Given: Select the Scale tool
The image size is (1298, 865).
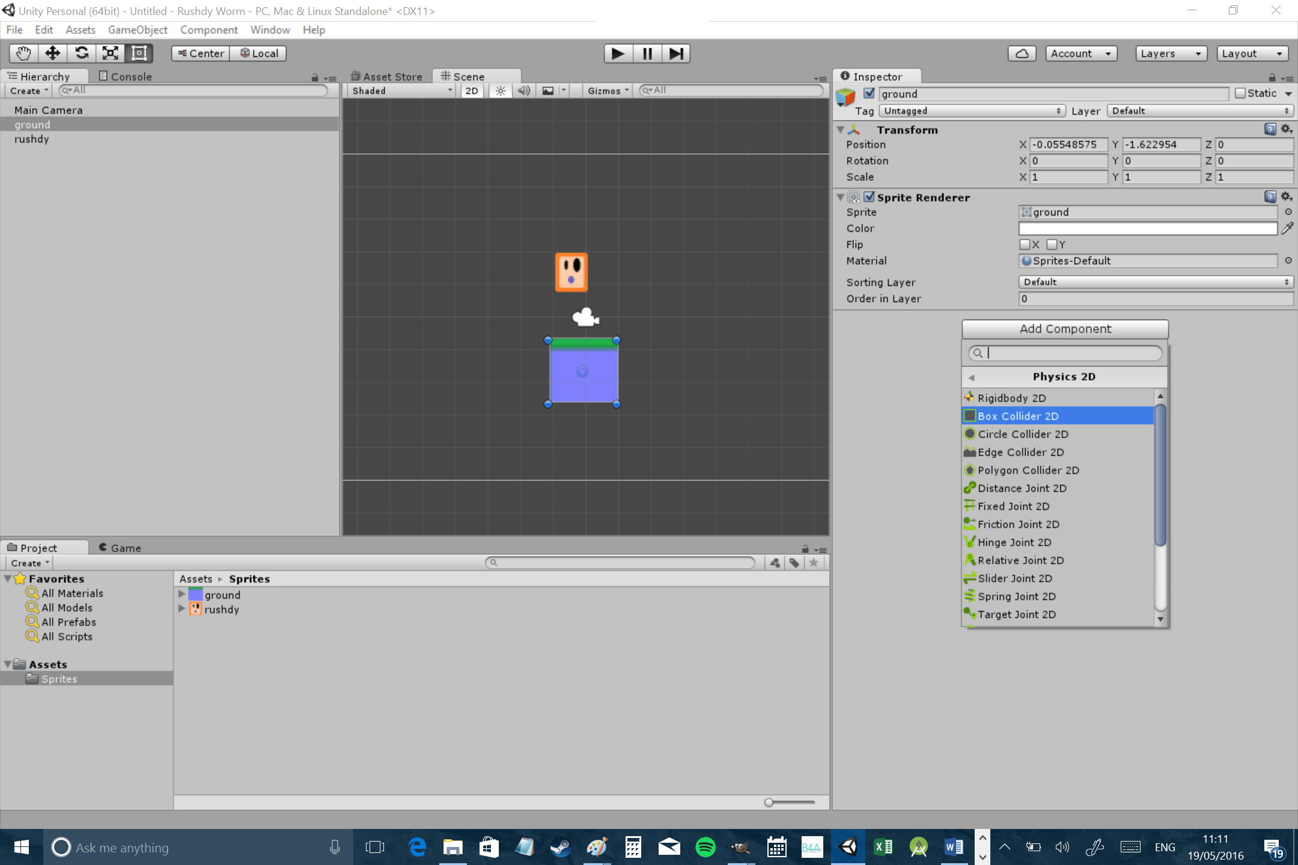Looking at the screenshot, I should coord(111,53).
